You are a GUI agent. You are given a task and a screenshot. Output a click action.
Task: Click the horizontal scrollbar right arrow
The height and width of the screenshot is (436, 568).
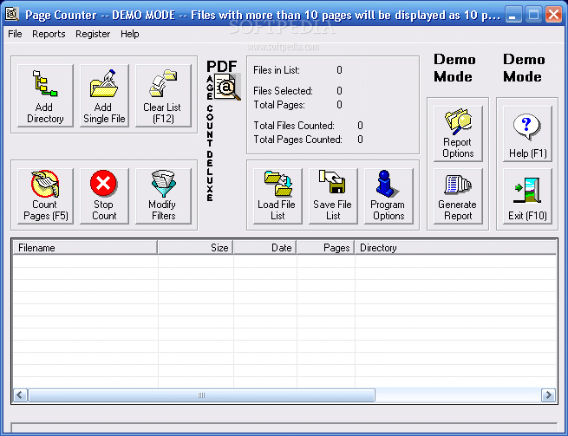pos(548,395)
